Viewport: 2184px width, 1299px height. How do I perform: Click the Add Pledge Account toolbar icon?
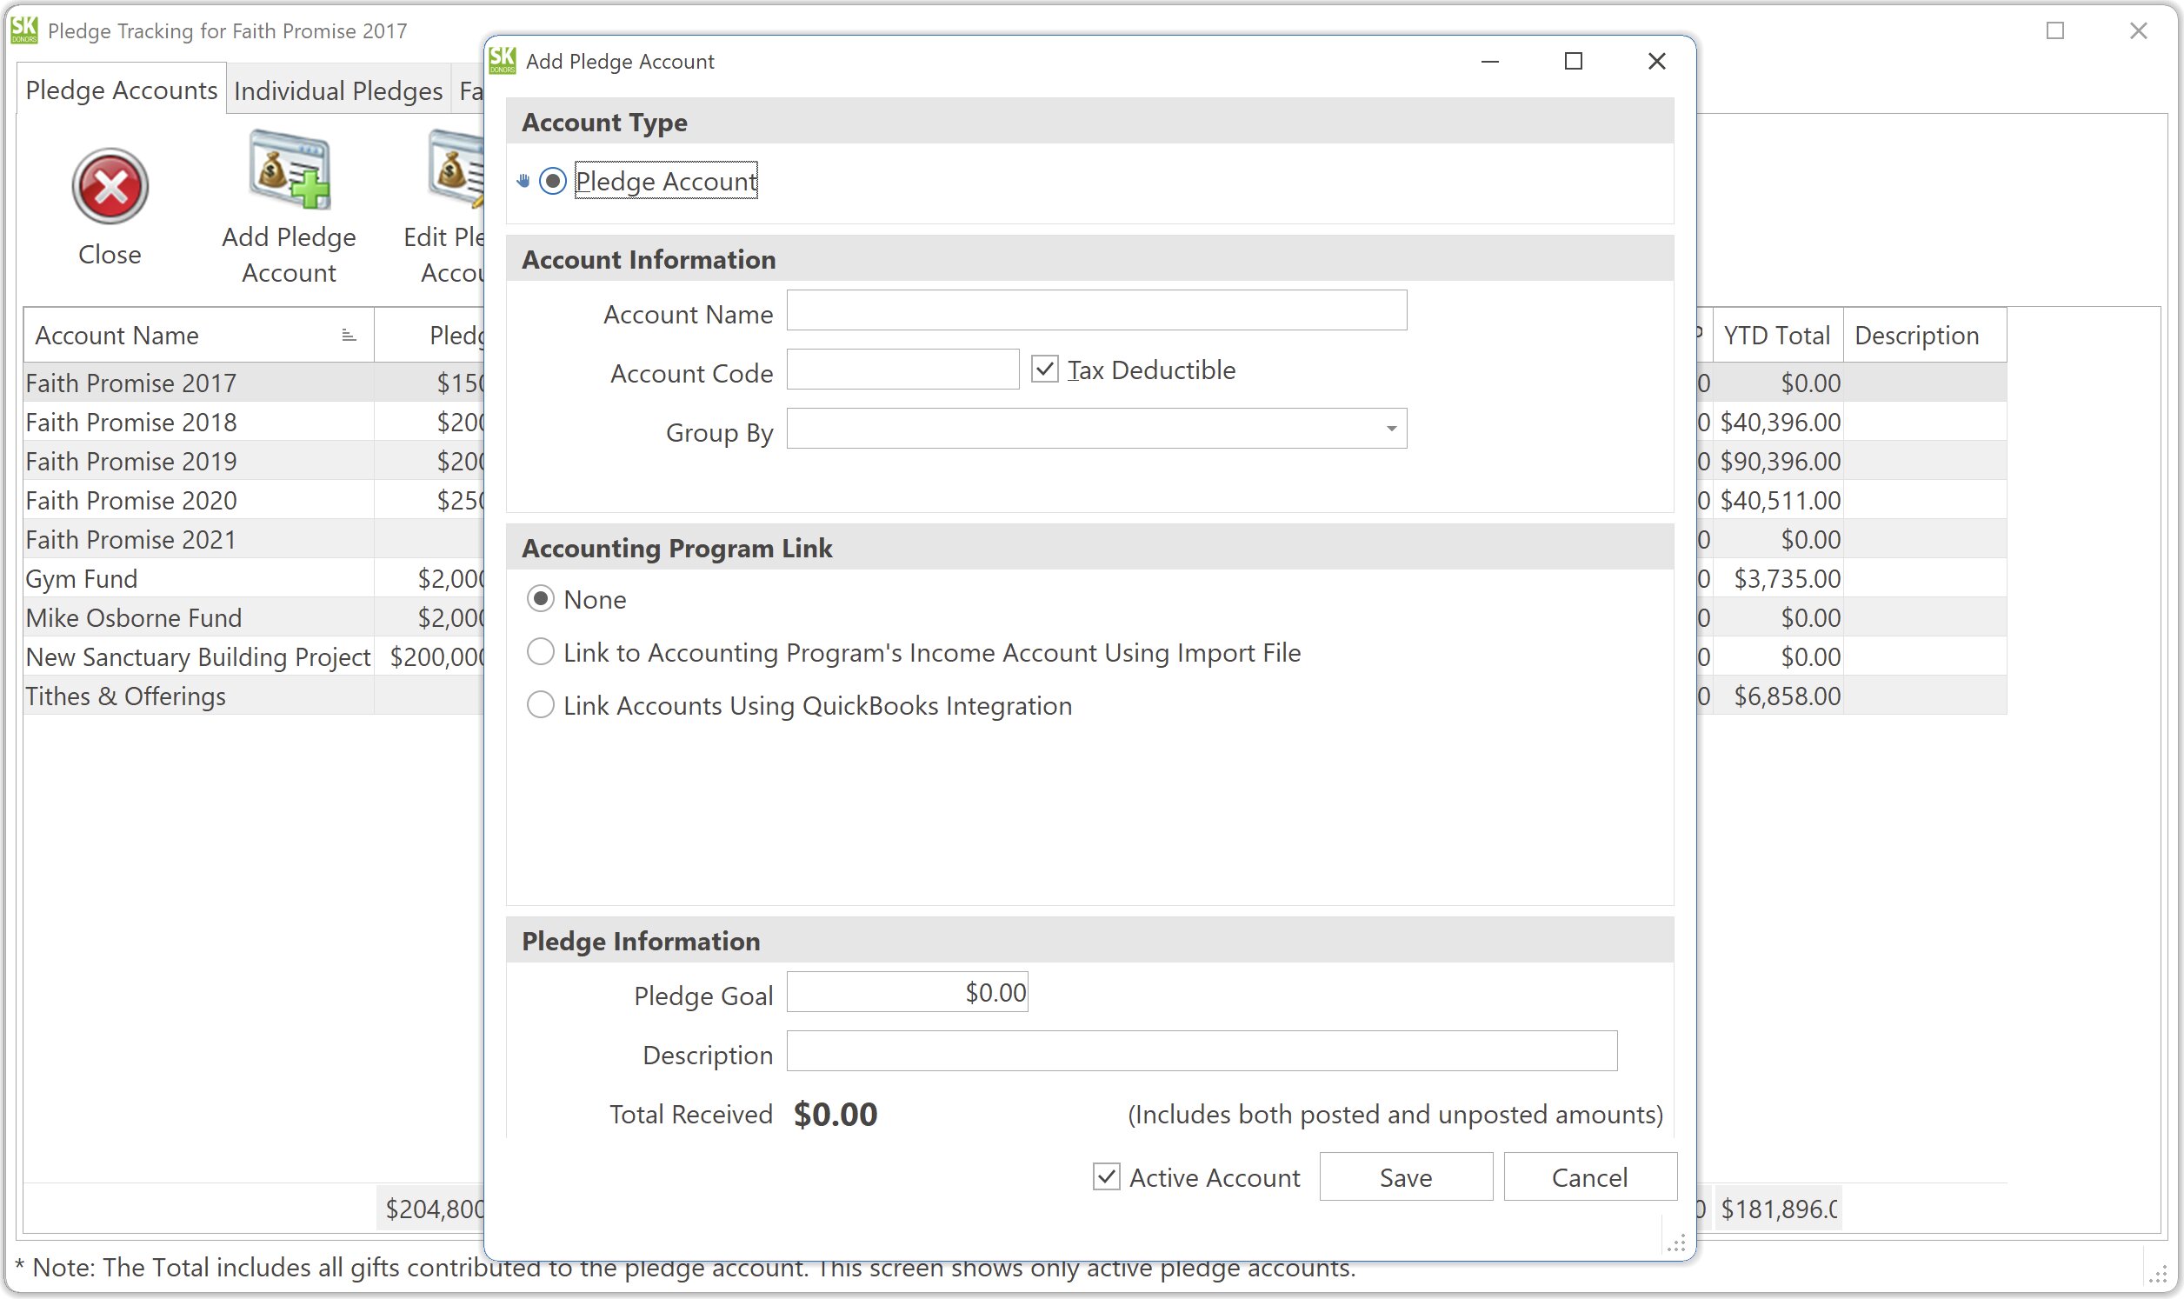[x=289, y=170]
